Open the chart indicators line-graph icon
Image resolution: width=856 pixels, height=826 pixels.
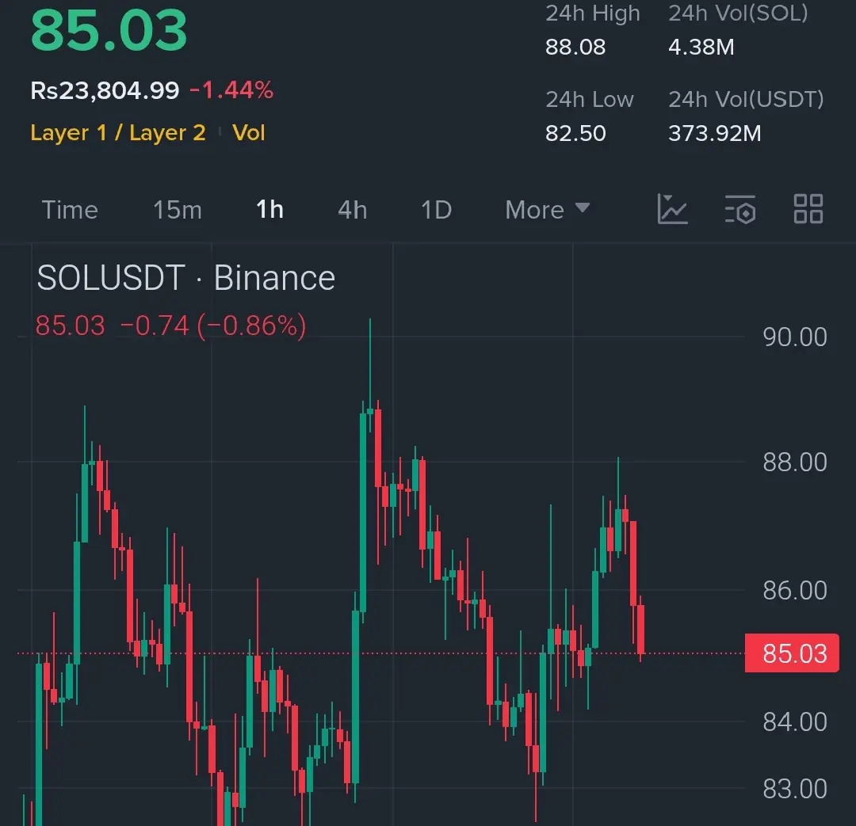672,210
